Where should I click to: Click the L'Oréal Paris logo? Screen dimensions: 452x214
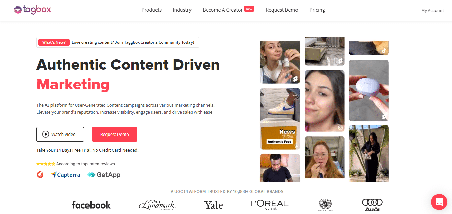270,205
